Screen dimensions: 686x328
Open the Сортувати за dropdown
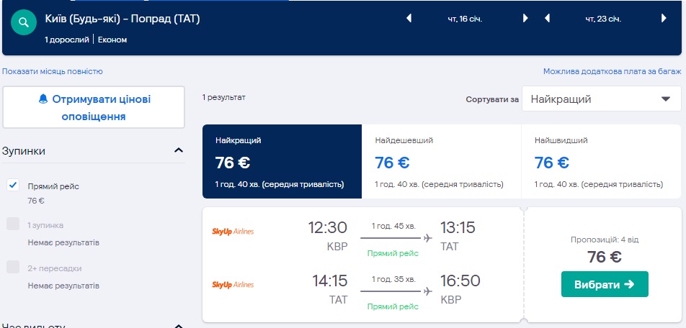coord(601,99)
